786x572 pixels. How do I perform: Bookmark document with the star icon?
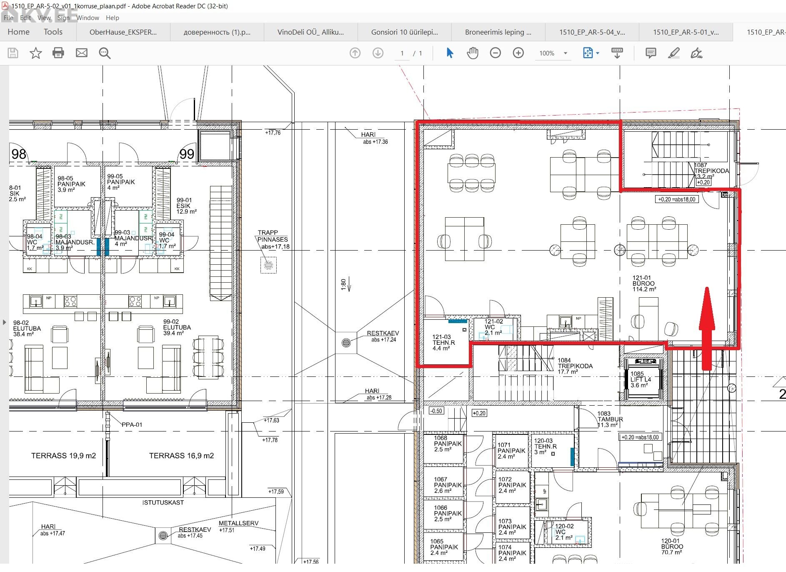tap(36, 53)
